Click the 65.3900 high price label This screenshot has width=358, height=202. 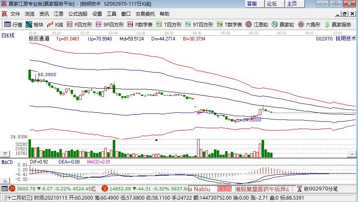click(x=47, y=75)
